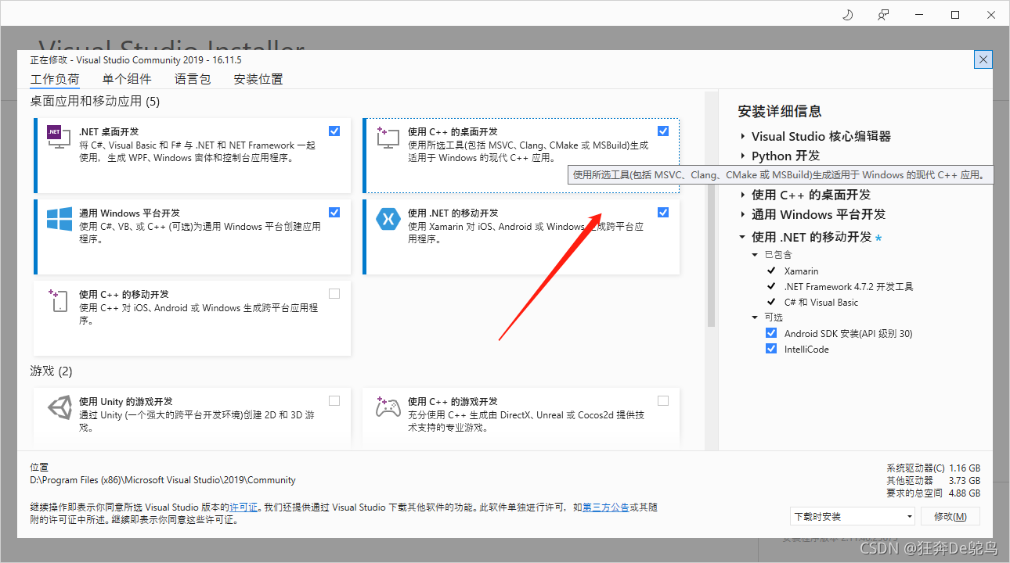Click the .NET desktop development icon
1010x563 pixels.
coord(60,138)
